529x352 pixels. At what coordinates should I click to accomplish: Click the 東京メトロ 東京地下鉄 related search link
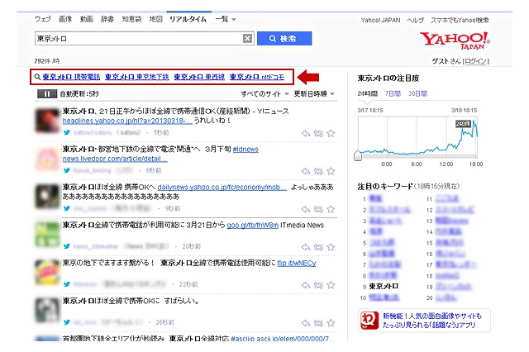pyautogui.click(x=136, y=77)
